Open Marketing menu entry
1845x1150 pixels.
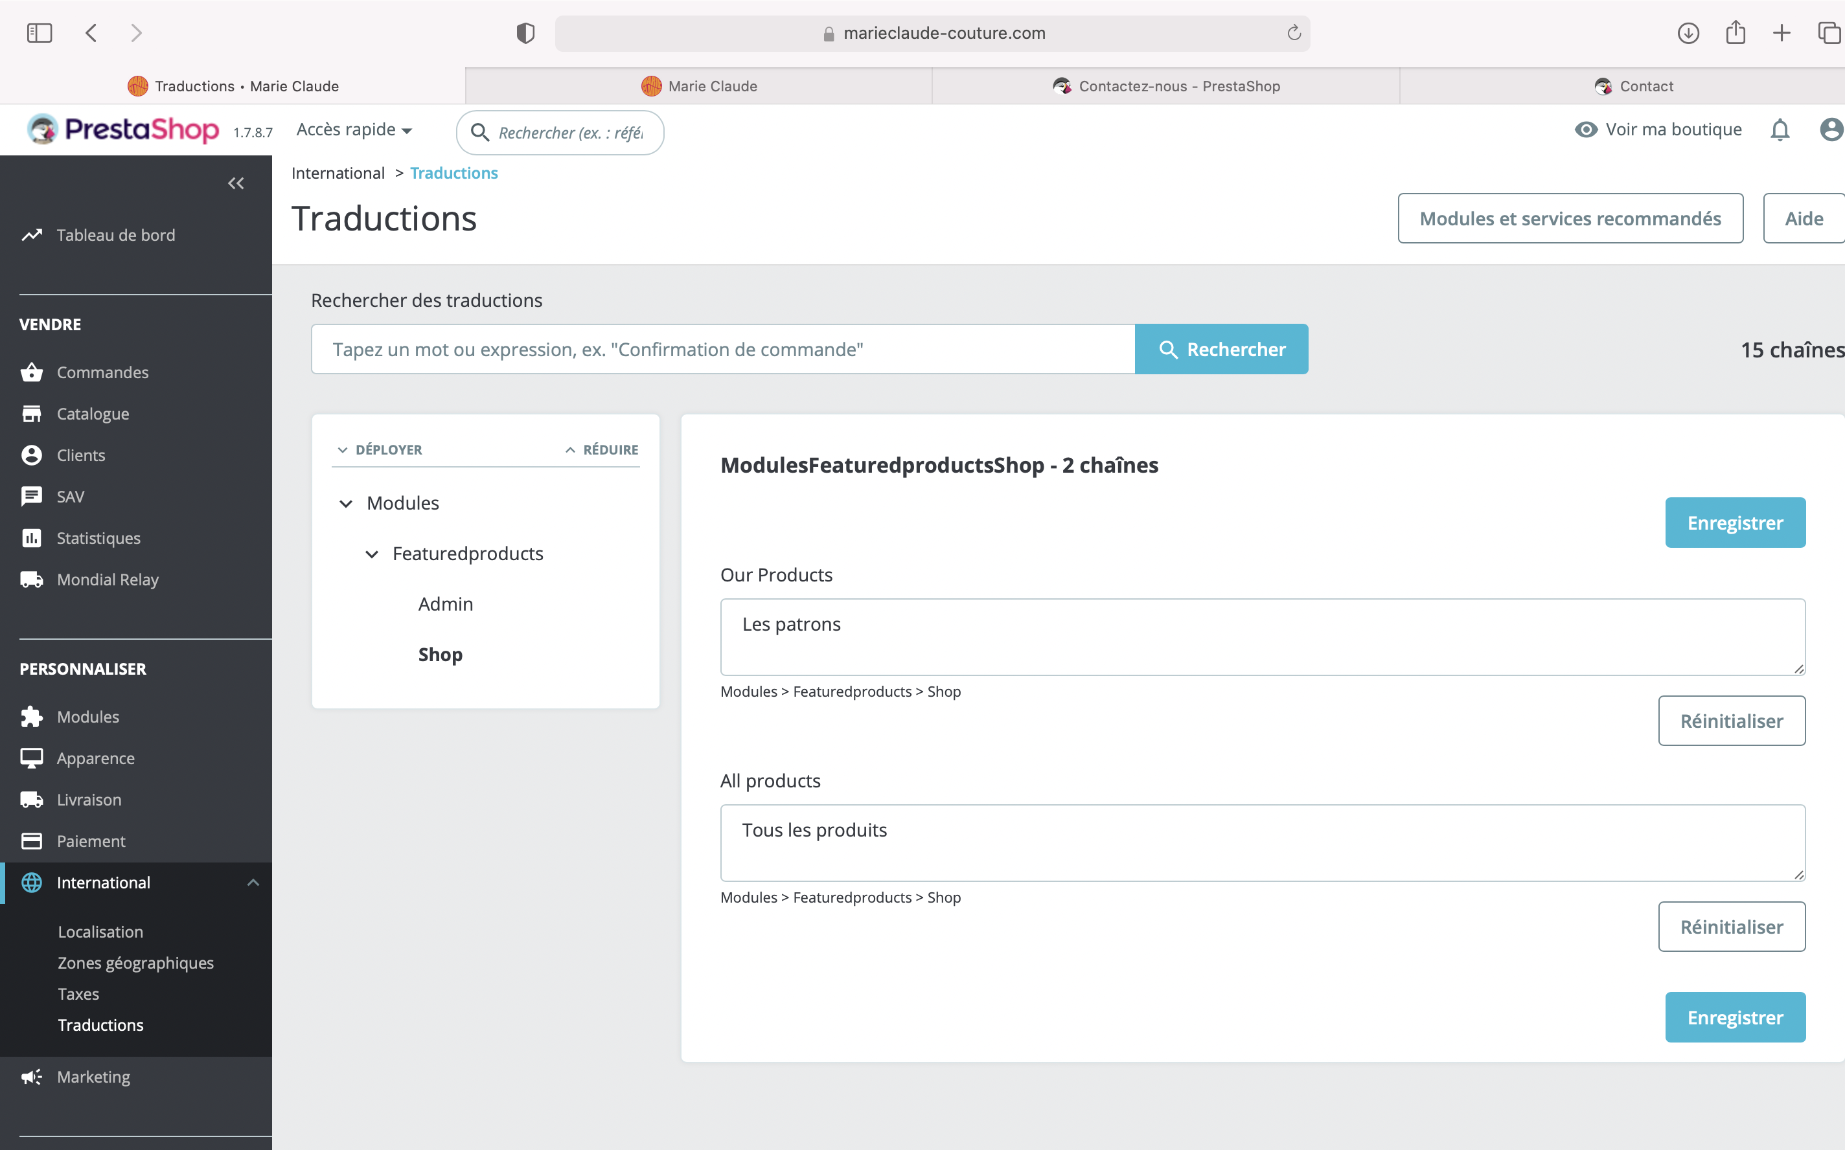(x=93, y=1077)
